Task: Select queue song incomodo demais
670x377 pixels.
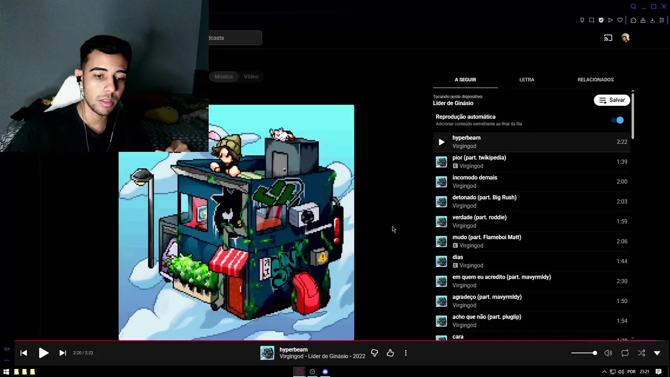Action: click(531, 182)
